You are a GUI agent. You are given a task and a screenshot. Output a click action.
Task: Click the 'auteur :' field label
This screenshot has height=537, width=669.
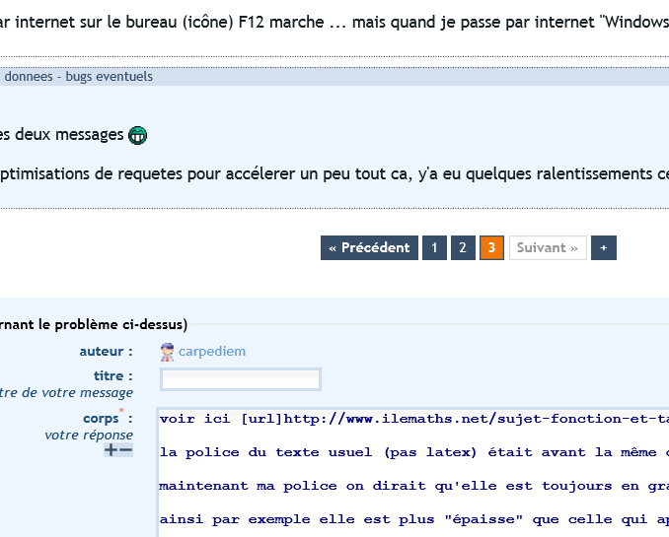106,352
